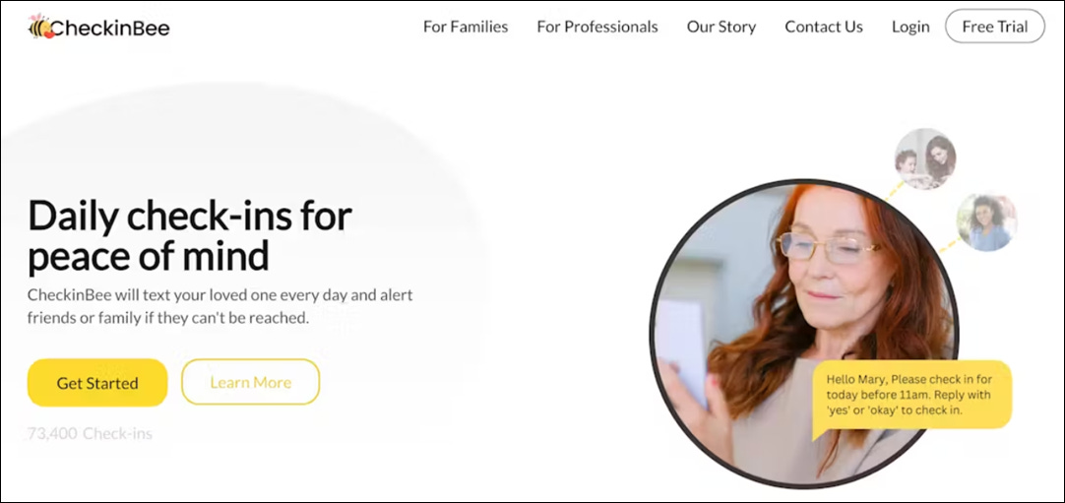Image resolution: width=1065 pixels, height=503 pixels.
Task: Click the Daily check-ins headline
Action: tap(190, 235)
